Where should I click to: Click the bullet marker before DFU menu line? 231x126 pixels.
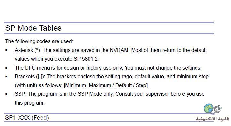click(x=6, y=68)
